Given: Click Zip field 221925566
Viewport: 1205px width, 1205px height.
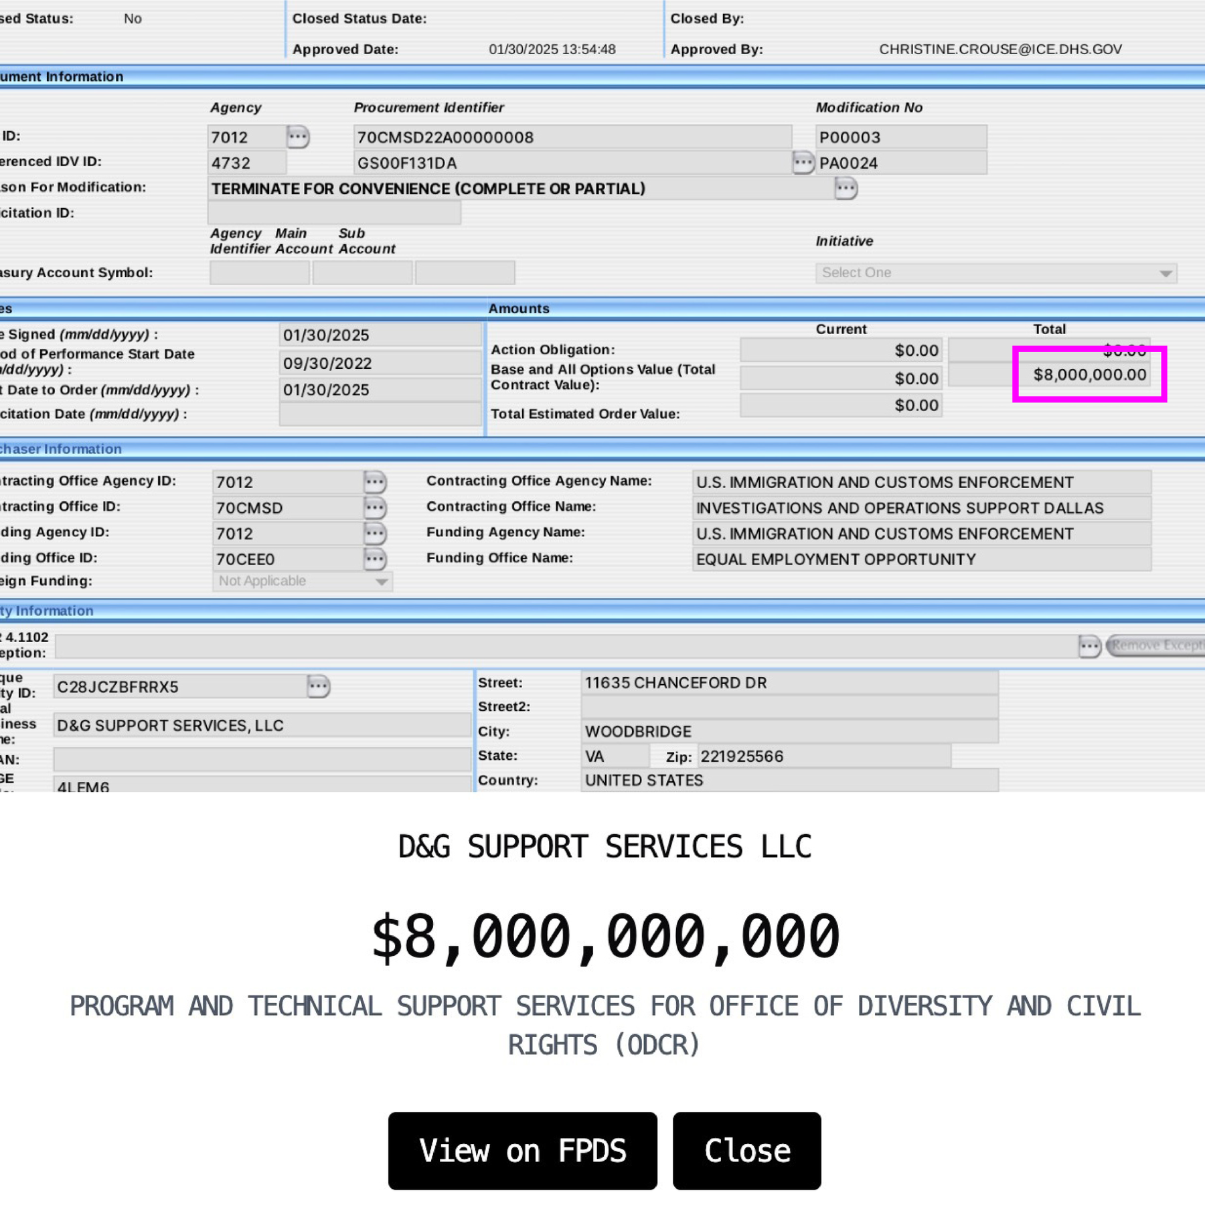Looking at the screenshot, I should 823,756.
